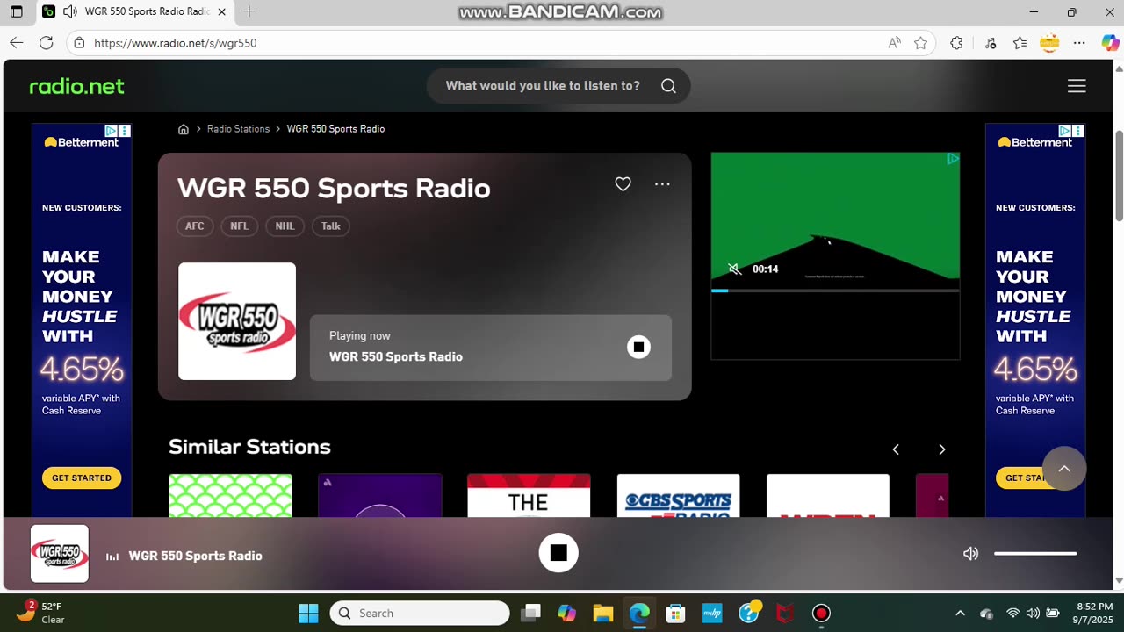Select the WGR 550 Sports Radio tab

135,12
